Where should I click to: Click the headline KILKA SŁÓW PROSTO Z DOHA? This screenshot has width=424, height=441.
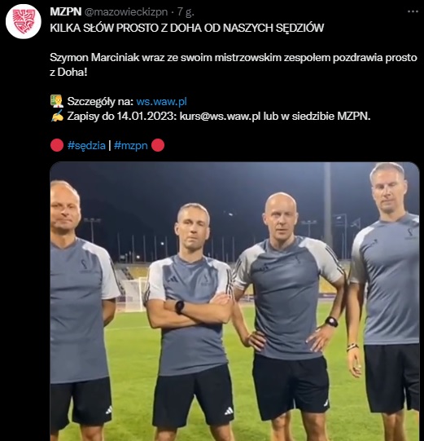(x=186, y=28)
